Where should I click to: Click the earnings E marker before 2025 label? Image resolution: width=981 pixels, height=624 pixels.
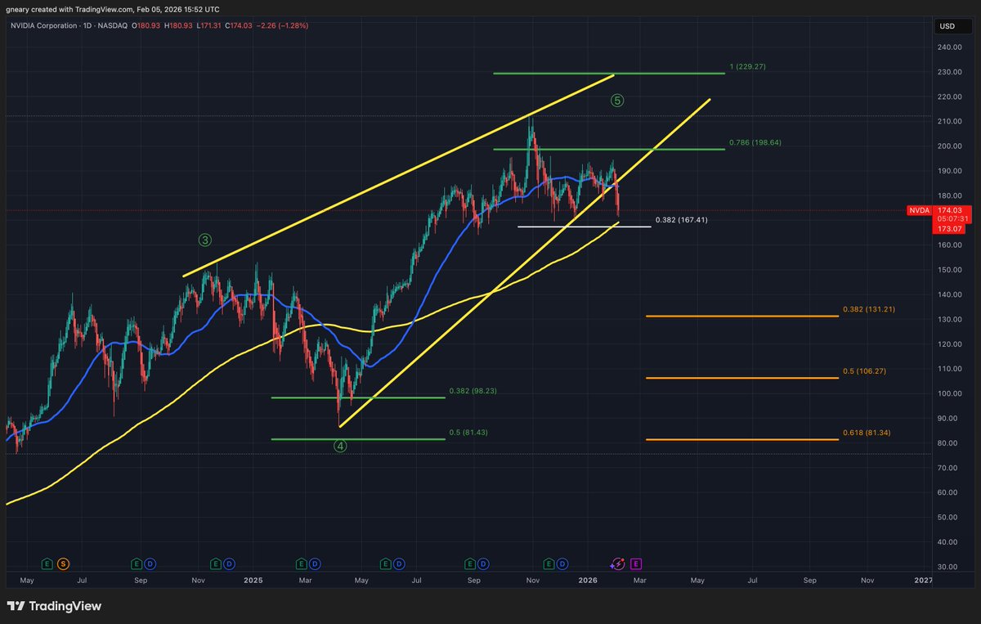coord(216,563)
